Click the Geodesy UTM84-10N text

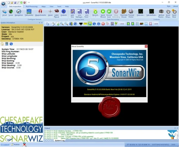pos(13,39)
